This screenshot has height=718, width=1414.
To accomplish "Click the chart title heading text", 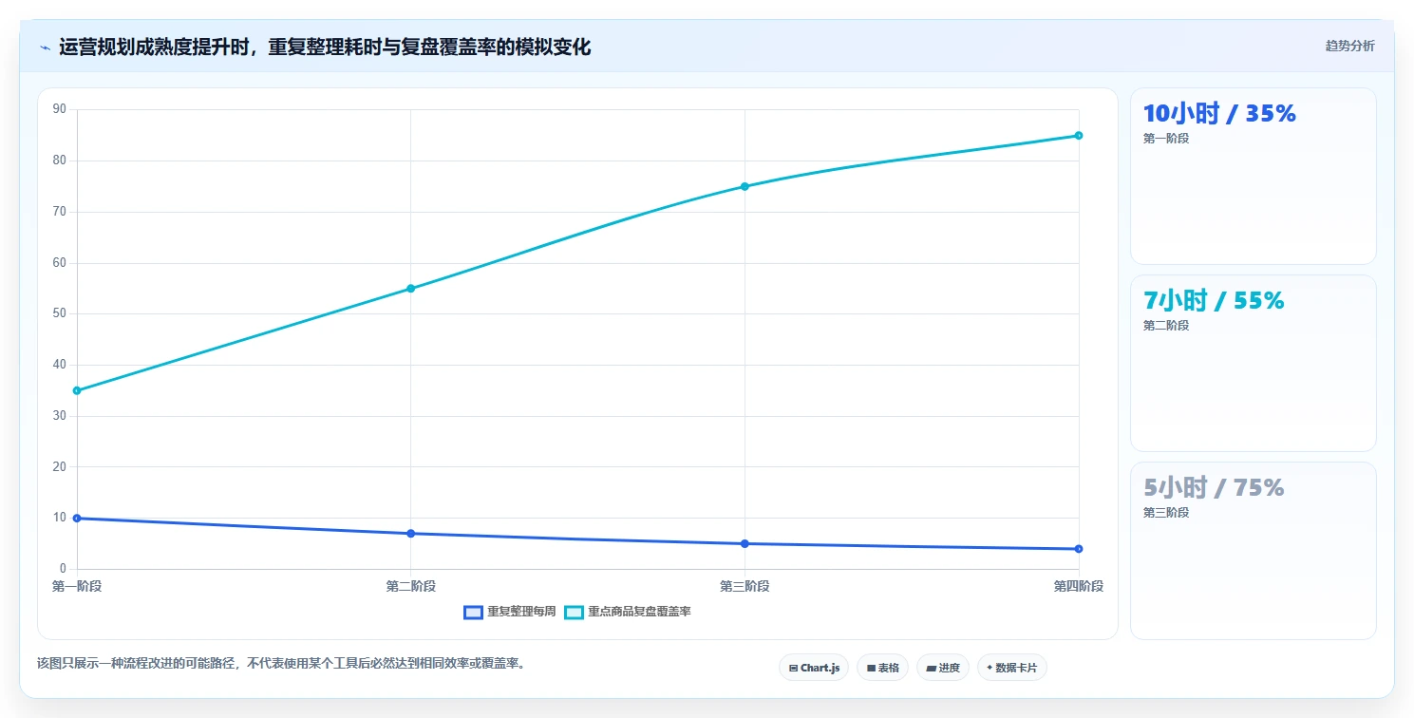I will click(325, 47).
